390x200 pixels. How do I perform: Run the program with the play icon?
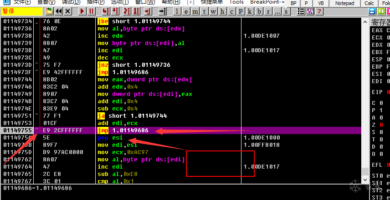tap(82, 11)
